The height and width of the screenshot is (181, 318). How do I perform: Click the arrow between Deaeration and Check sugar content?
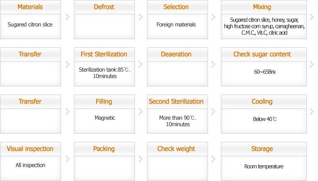coord(214,64)
